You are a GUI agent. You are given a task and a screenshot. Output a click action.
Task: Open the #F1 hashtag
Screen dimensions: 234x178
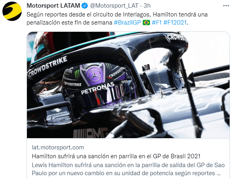pyautogui.click(x=156, y=23)
